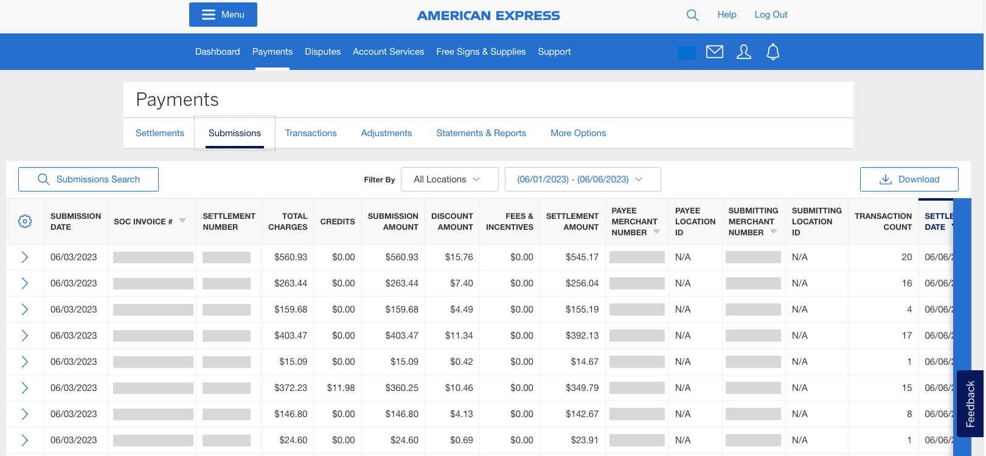Open Disputes in the navigation bar
Screen dimensions: 986x456
click(x=322, y=52)
